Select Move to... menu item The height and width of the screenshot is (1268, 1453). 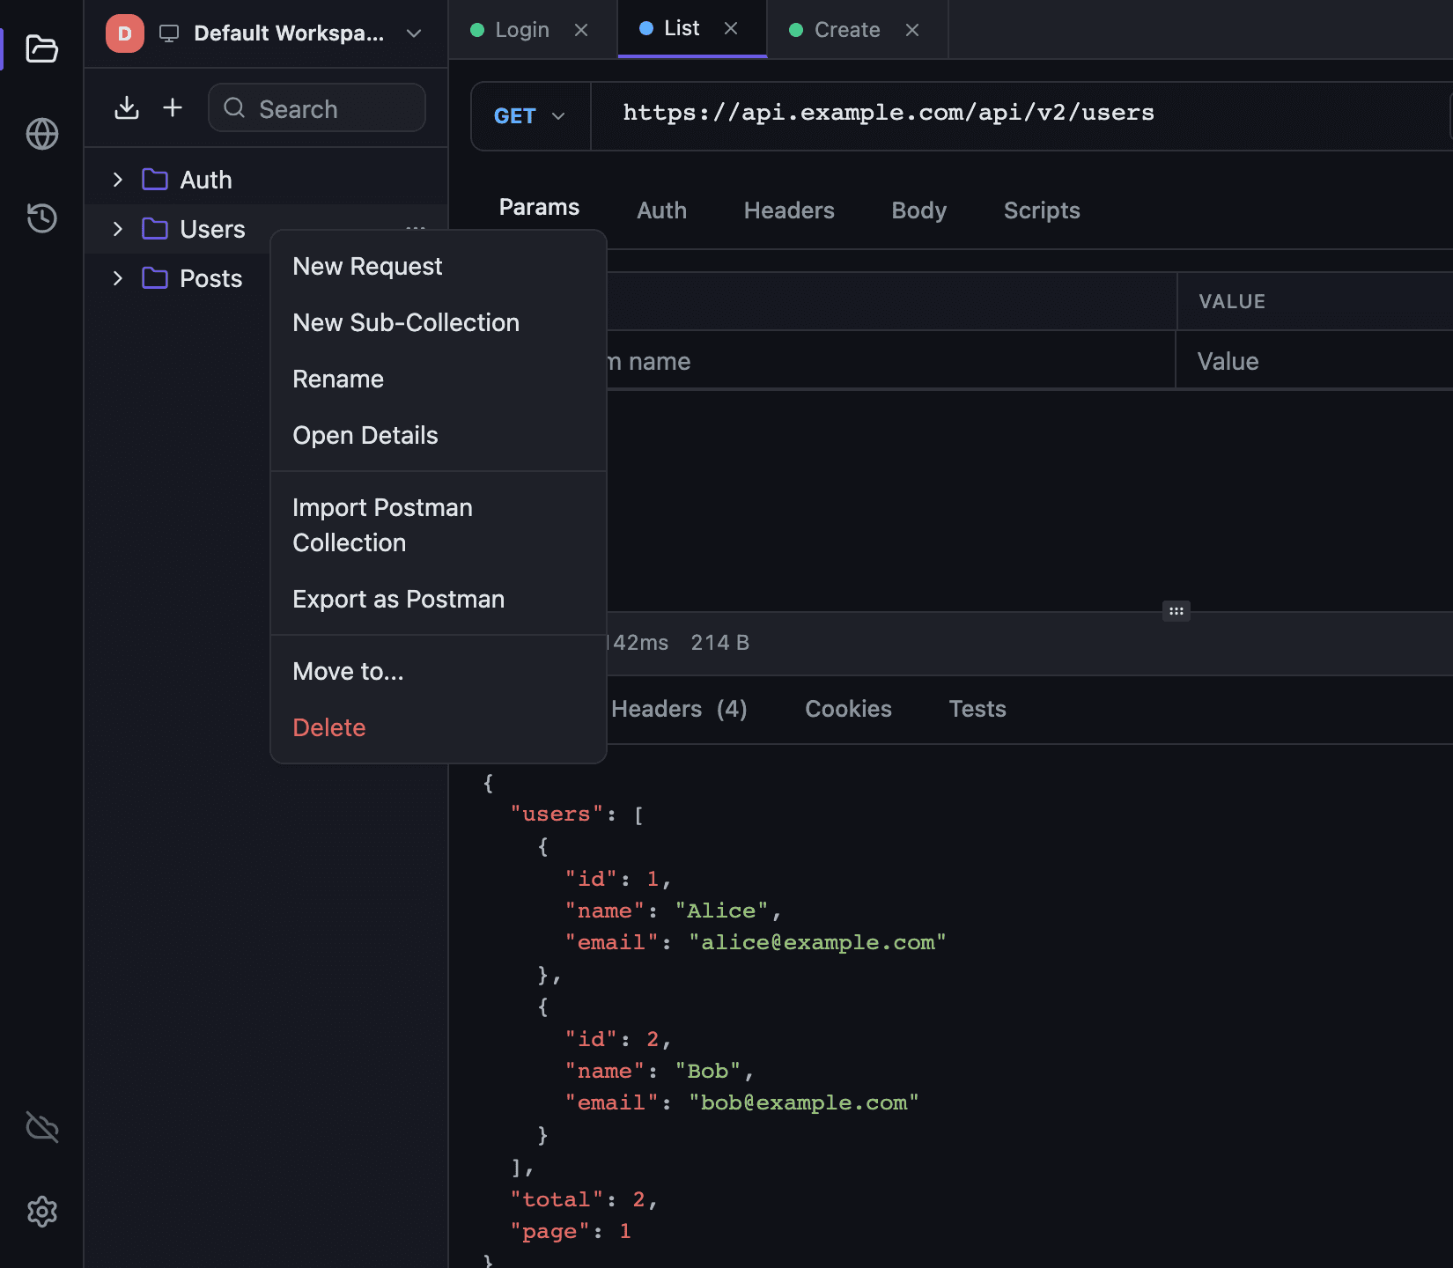439,671
